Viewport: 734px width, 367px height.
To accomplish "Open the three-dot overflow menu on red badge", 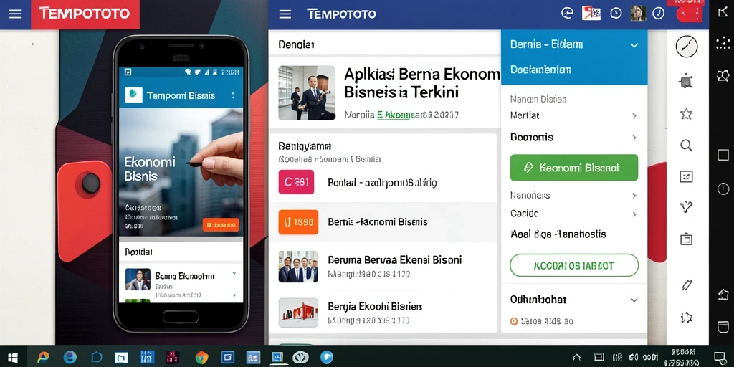I will coord(697,14).
